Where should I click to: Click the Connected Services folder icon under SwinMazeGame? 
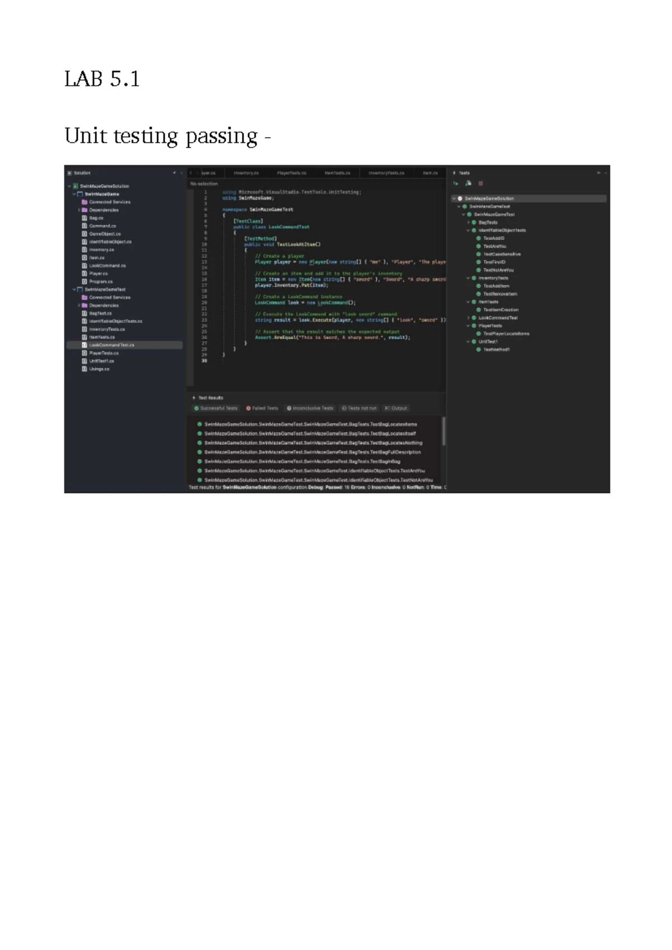(x=85, y=202)
